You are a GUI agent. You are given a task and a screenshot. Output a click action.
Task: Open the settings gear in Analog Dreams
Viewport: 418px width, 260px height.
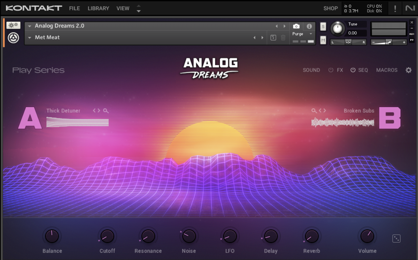coord(409,70)
